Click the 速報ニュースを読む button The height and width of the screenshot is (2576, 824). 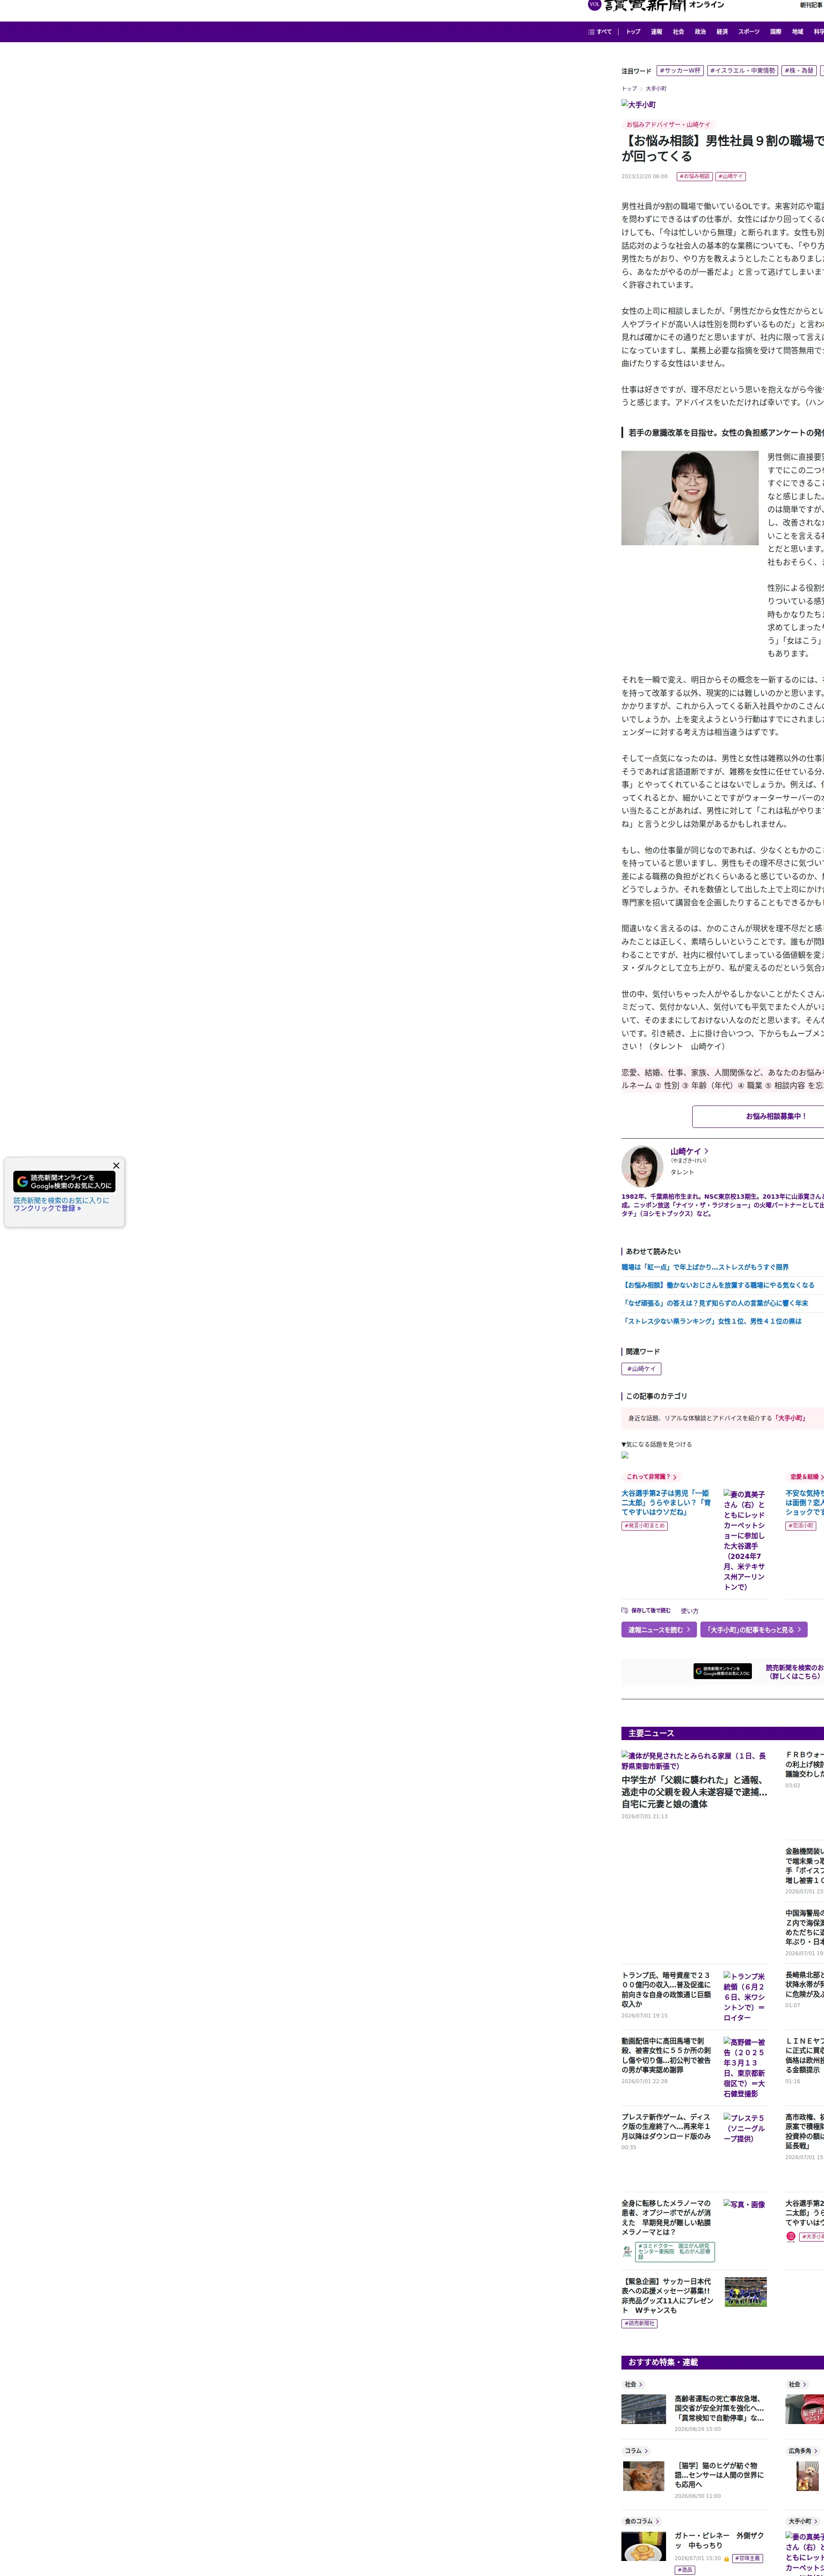659,1630
